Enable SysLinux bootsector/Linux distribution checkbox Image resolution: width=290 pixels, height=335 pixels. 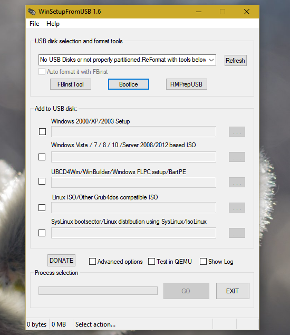click(x=42, y=233)
